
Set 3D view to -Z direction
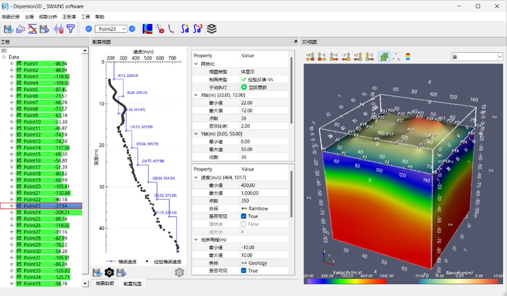point(370,57)
